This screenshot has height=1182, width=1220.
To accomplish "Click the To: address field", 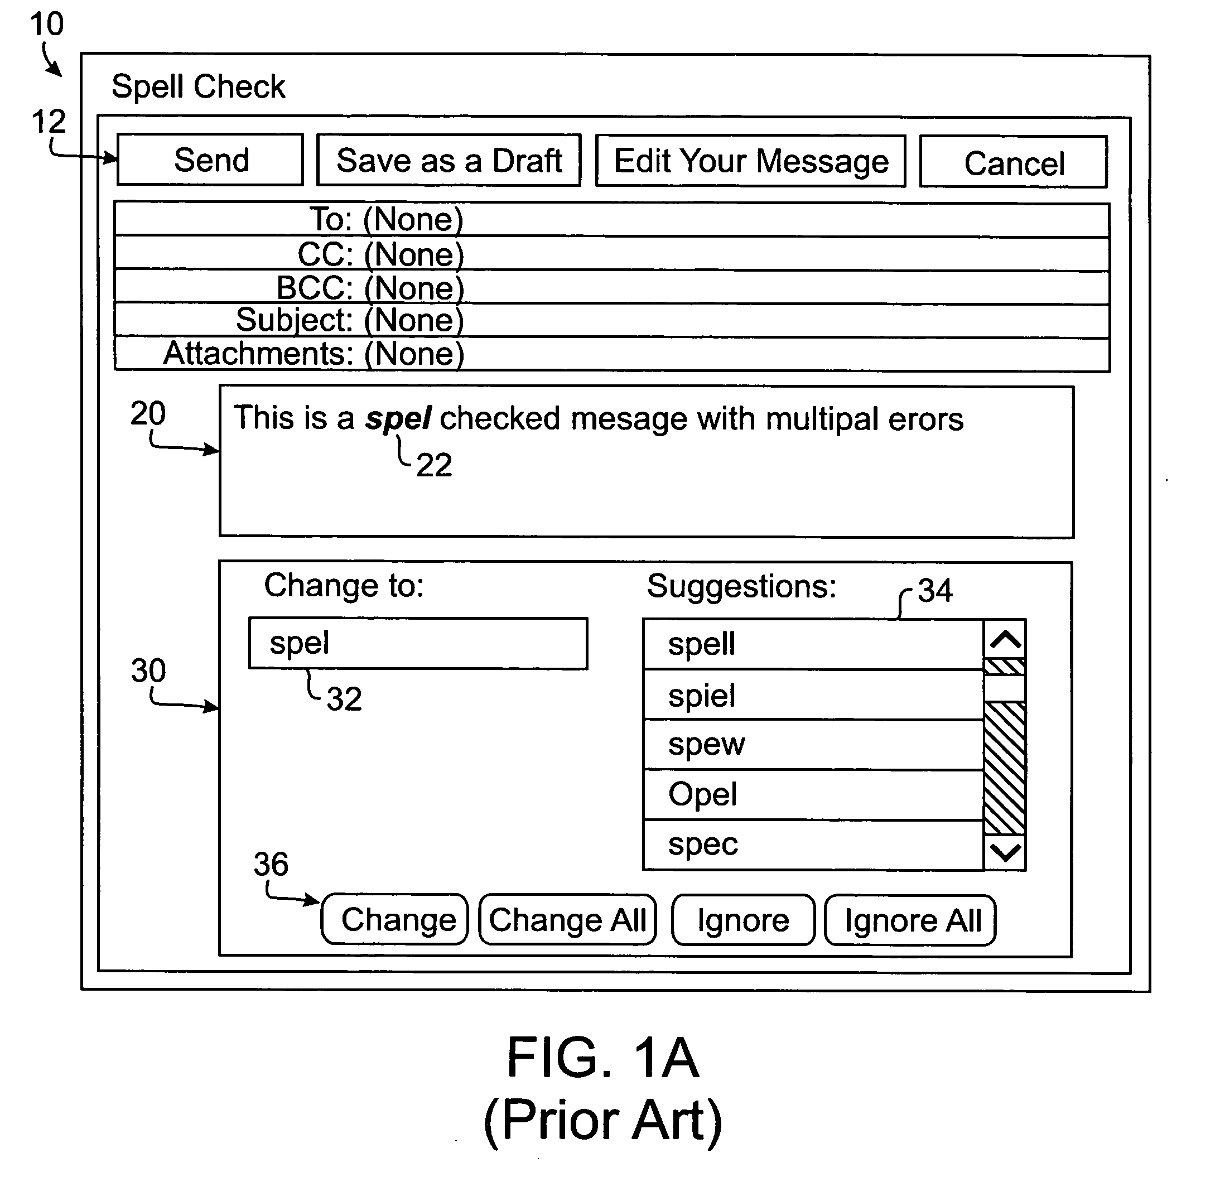I will point(609,208).
